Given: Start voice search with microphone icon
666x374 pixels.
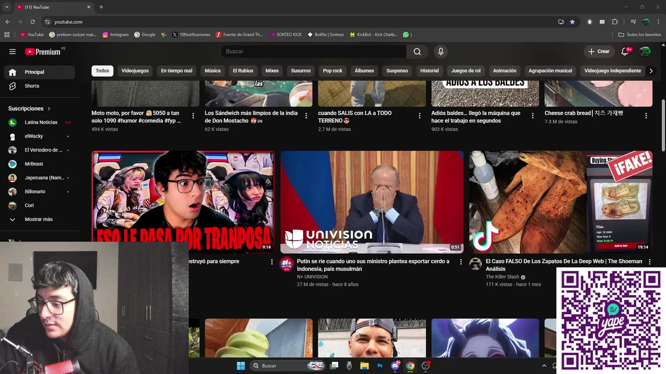Looking at the screenshot, I should (x=441, y=51).
